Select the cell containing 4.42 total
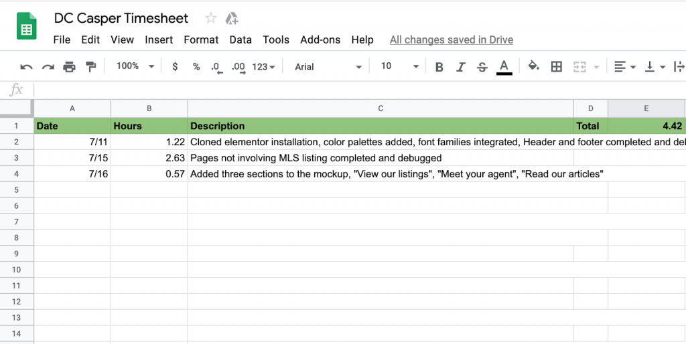686x344 pixels. click(x=646, y=126)
